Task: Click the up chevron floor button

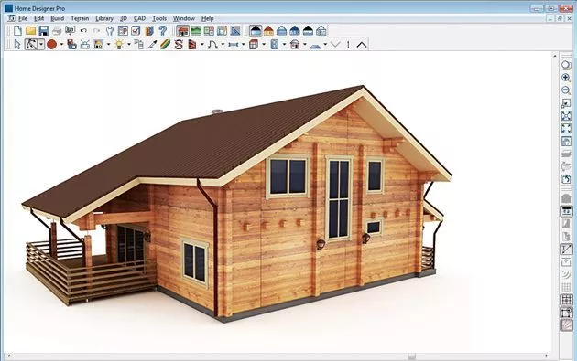Action: [362, 45]
